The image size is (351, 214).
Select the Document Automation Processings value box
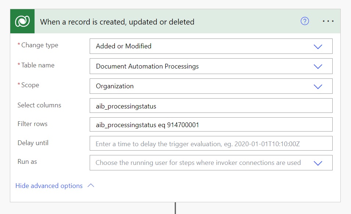[x=211, y=66]
